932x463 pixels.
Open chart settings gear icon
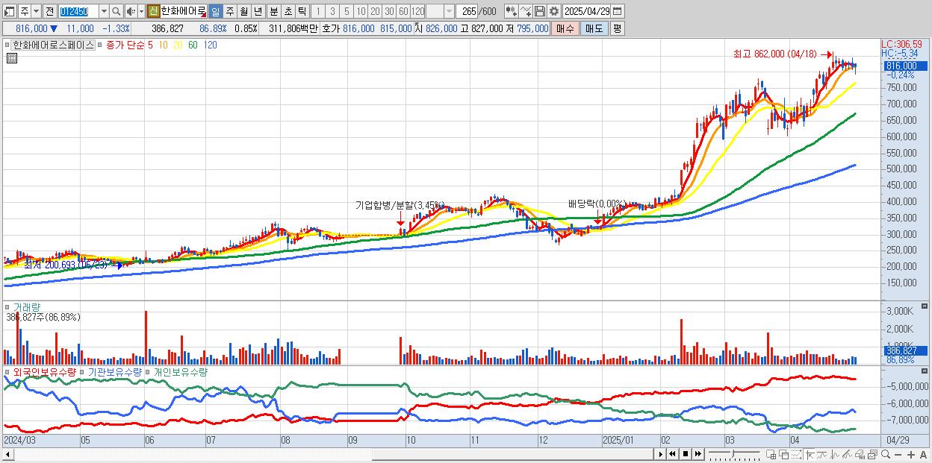tap(553, 11)
